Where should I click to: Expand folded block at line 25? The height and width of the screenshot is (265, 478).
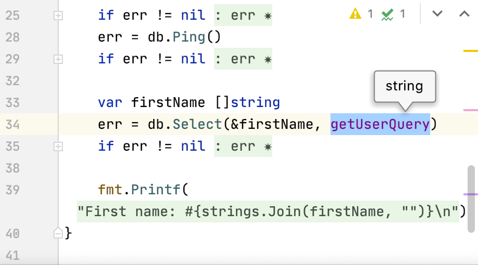(x=58, y=16)
